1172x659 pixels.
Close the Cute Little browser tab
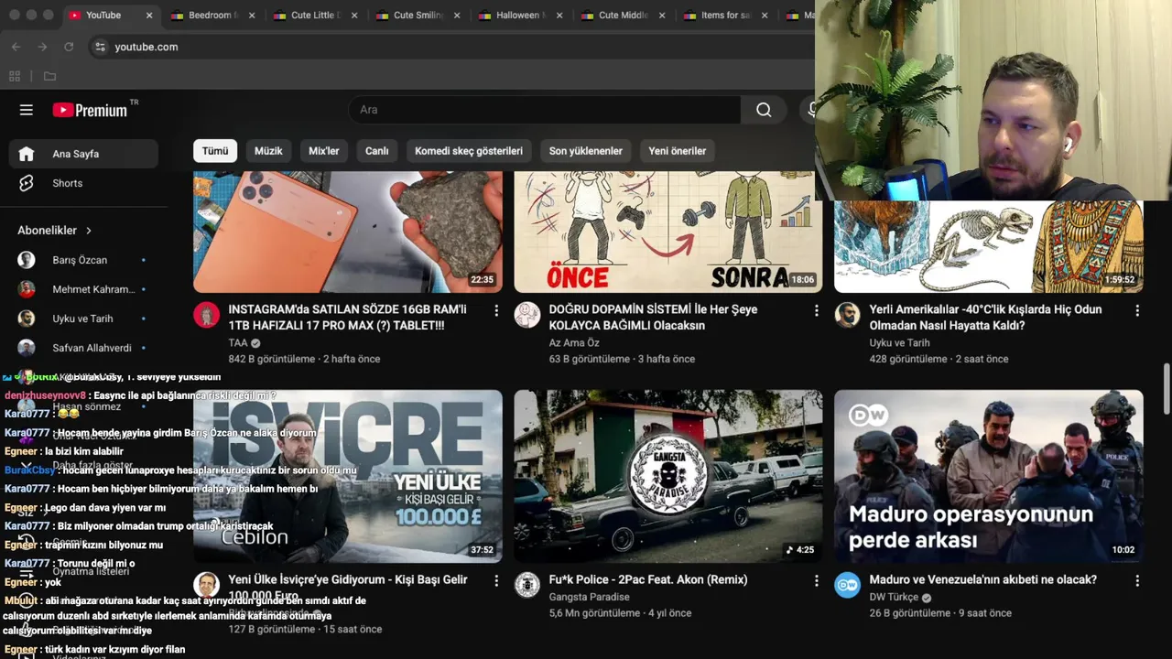pyautogui.click(x=354, y=16)
